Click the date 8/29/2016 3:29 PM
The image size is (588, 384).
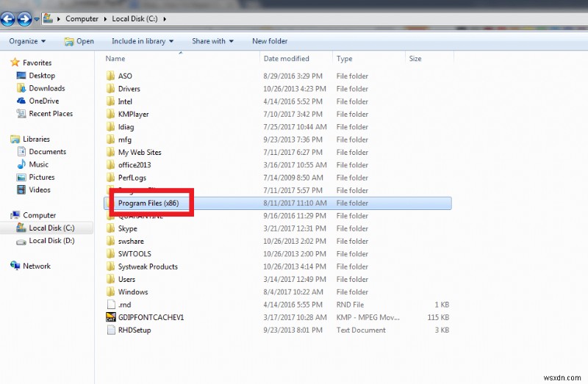[x=293, y=76]
